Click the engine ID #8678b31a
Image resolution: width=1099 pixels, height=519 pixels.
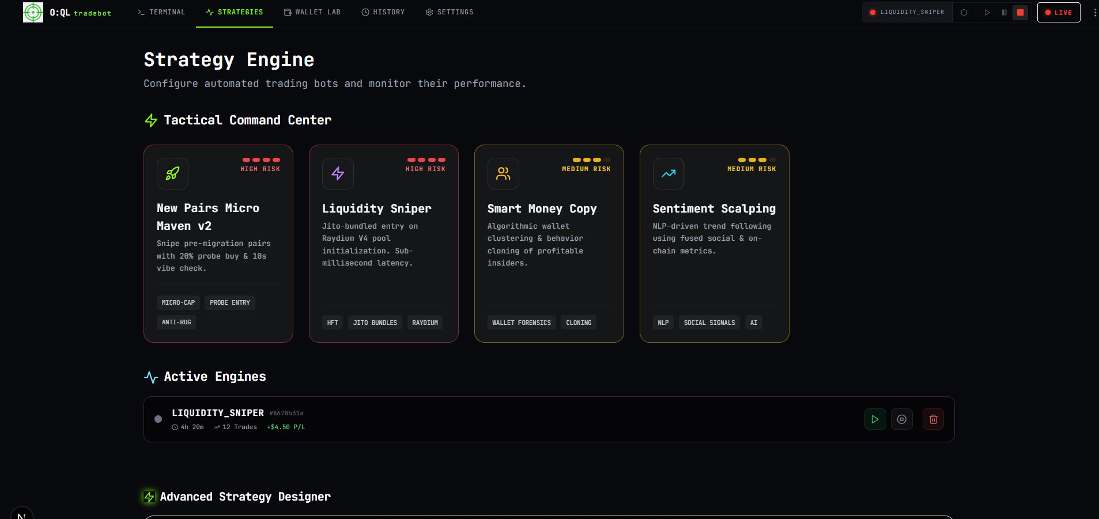point(286,413)
